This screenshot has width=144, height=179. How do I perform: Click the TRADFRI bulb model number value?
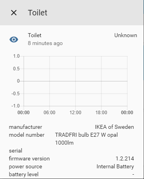(x=86, y=139)
